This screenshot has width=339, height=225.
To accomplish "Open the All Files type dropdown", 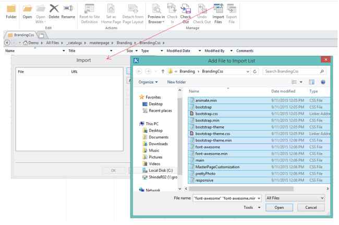I will [x=295, y=198].
